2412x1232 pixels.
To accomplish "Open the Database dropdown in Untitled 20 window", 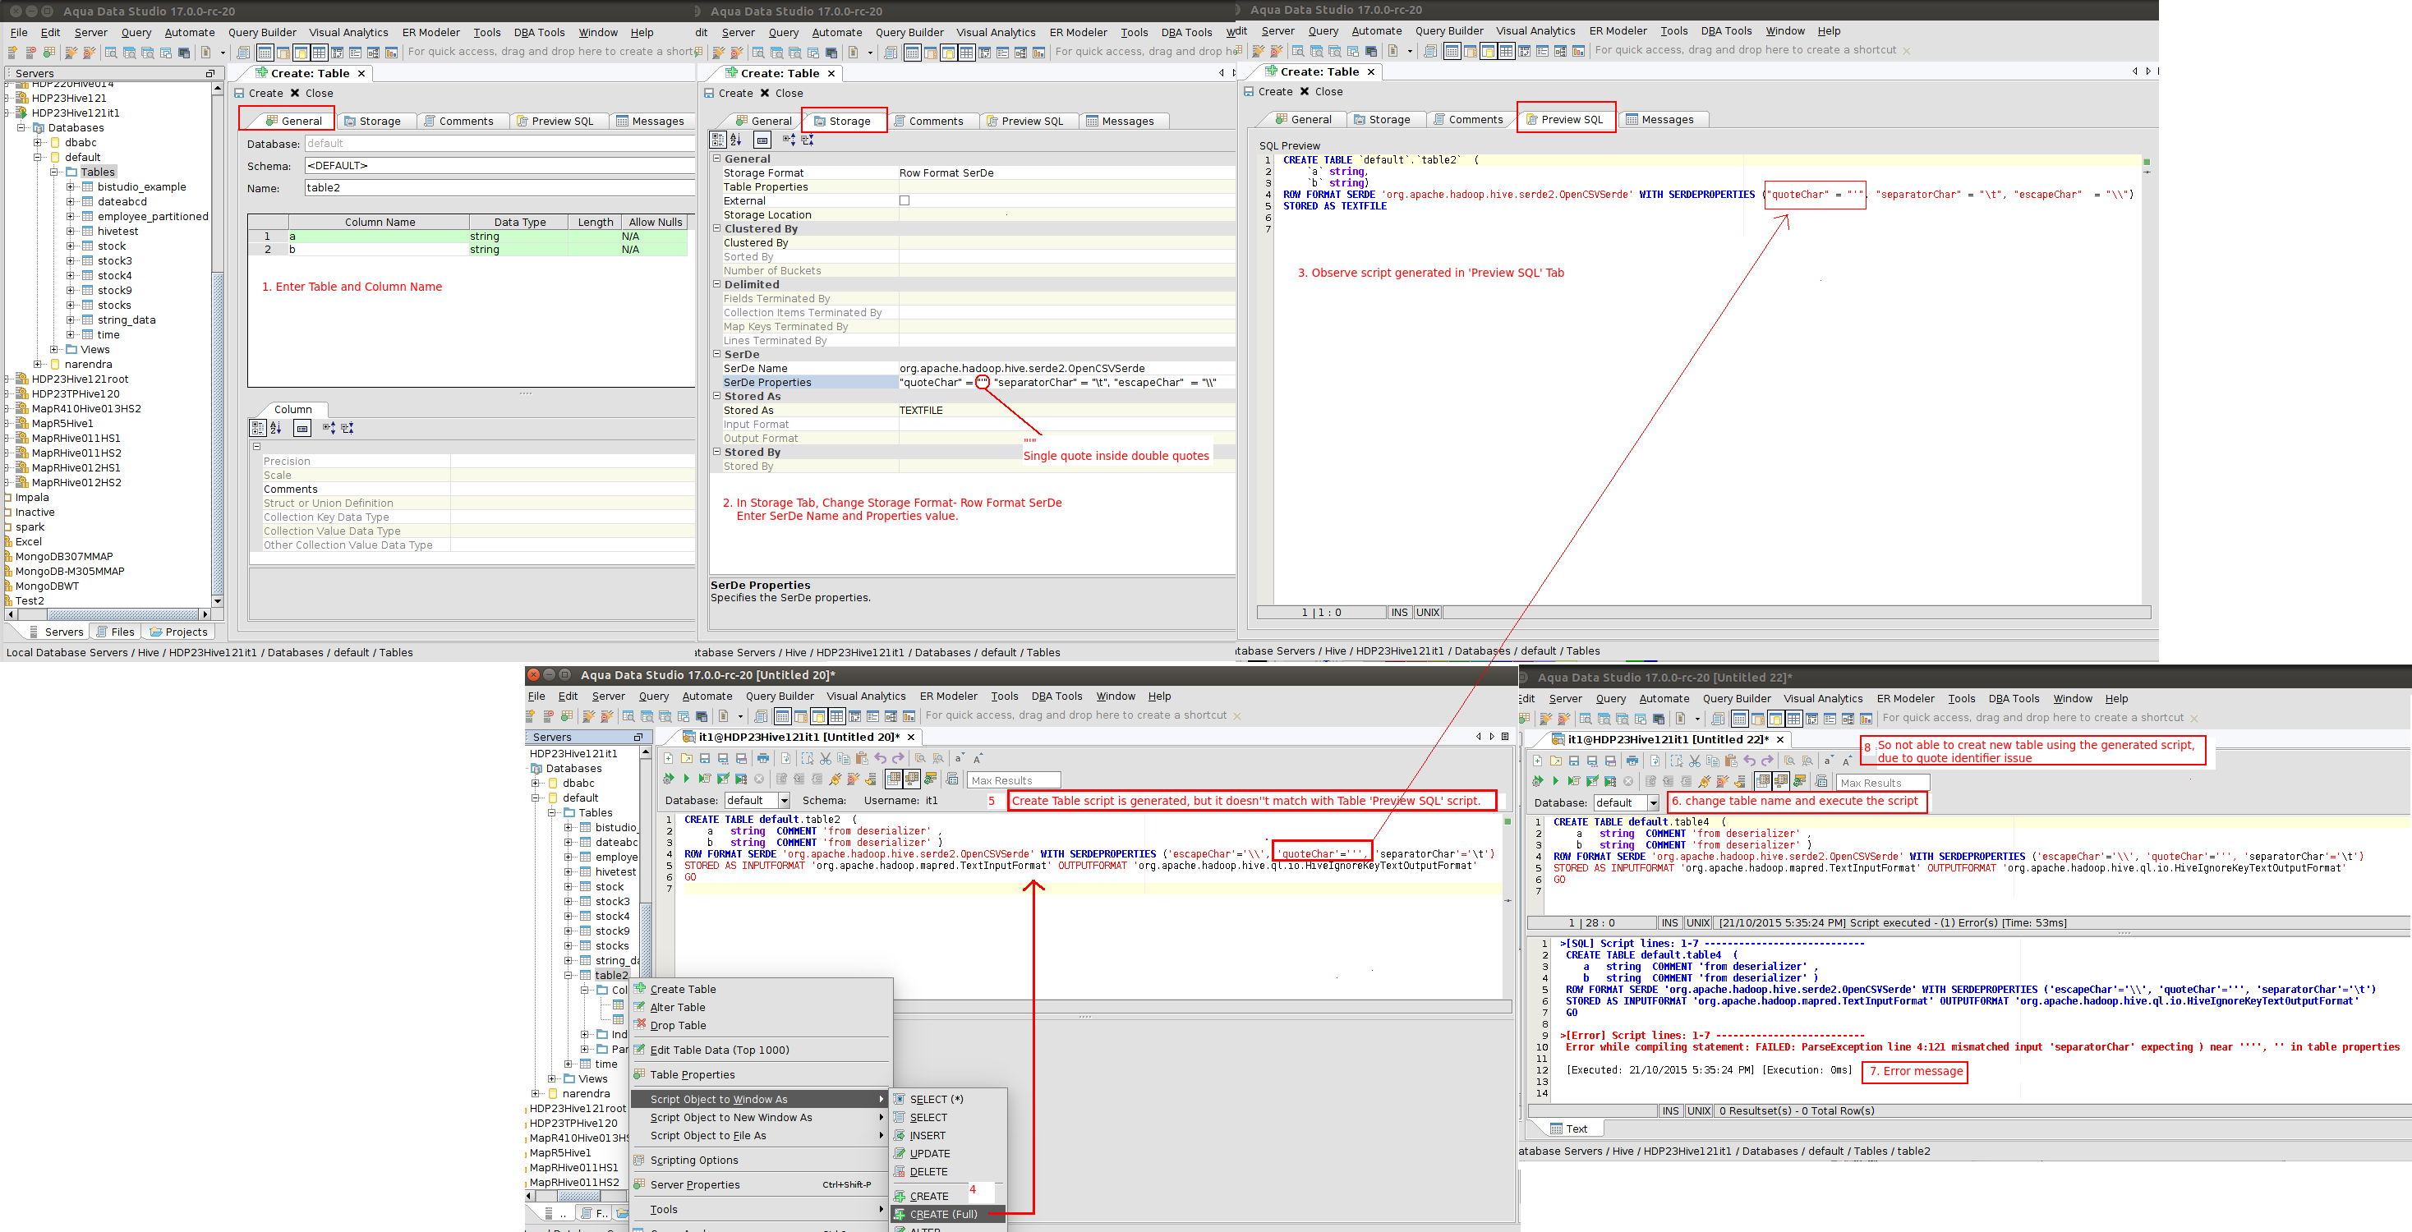I will click(784, 801).
